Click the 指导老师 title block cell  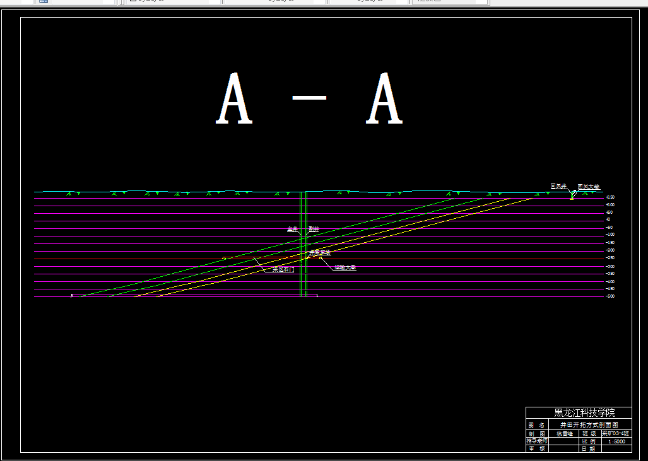pos(537,441)
